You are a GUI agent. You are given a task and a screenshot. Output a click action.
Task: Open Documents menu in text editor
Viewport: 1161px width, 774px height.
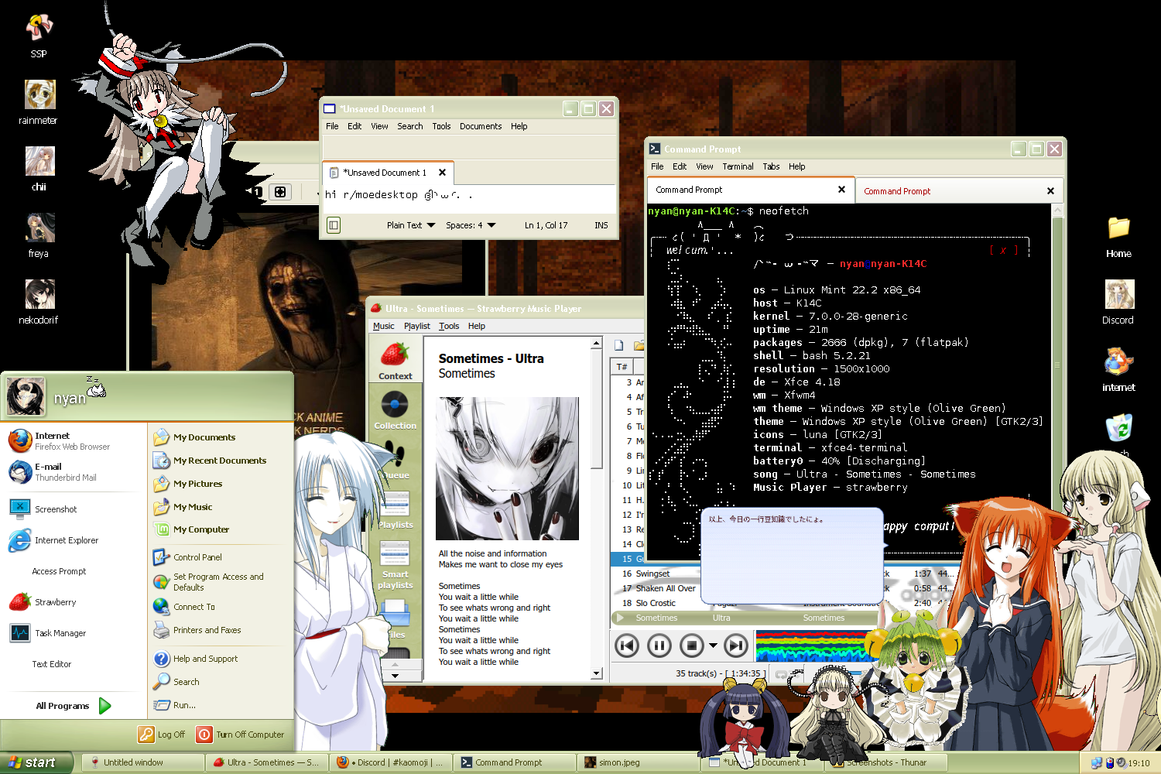(x=481, y=126)
